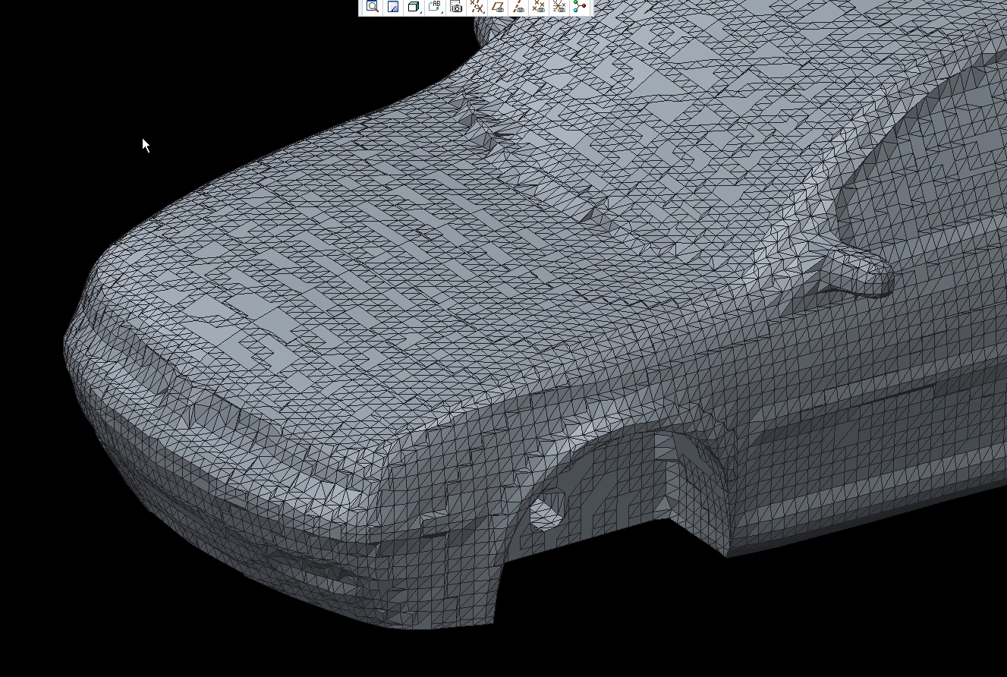Click the circular hole inside the wheel well
The width and height of the screenshot is (1007, 677).
point(546,512)
